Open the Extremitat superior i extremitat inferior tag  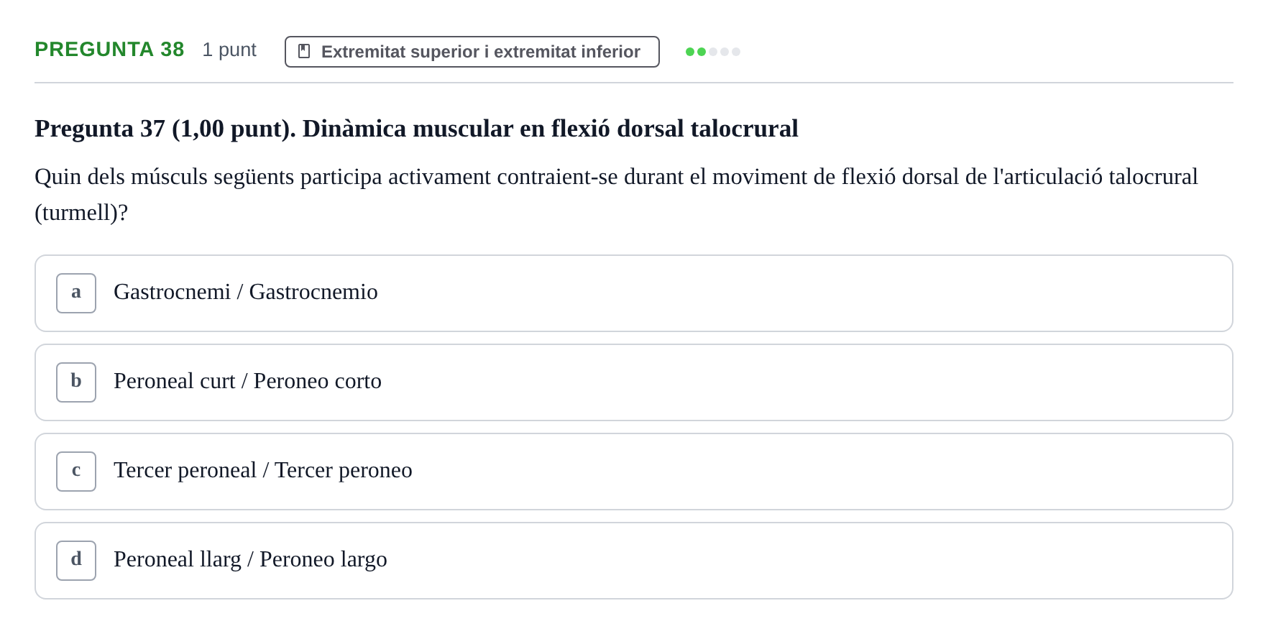pyautogui.click(x=472, y=52)
